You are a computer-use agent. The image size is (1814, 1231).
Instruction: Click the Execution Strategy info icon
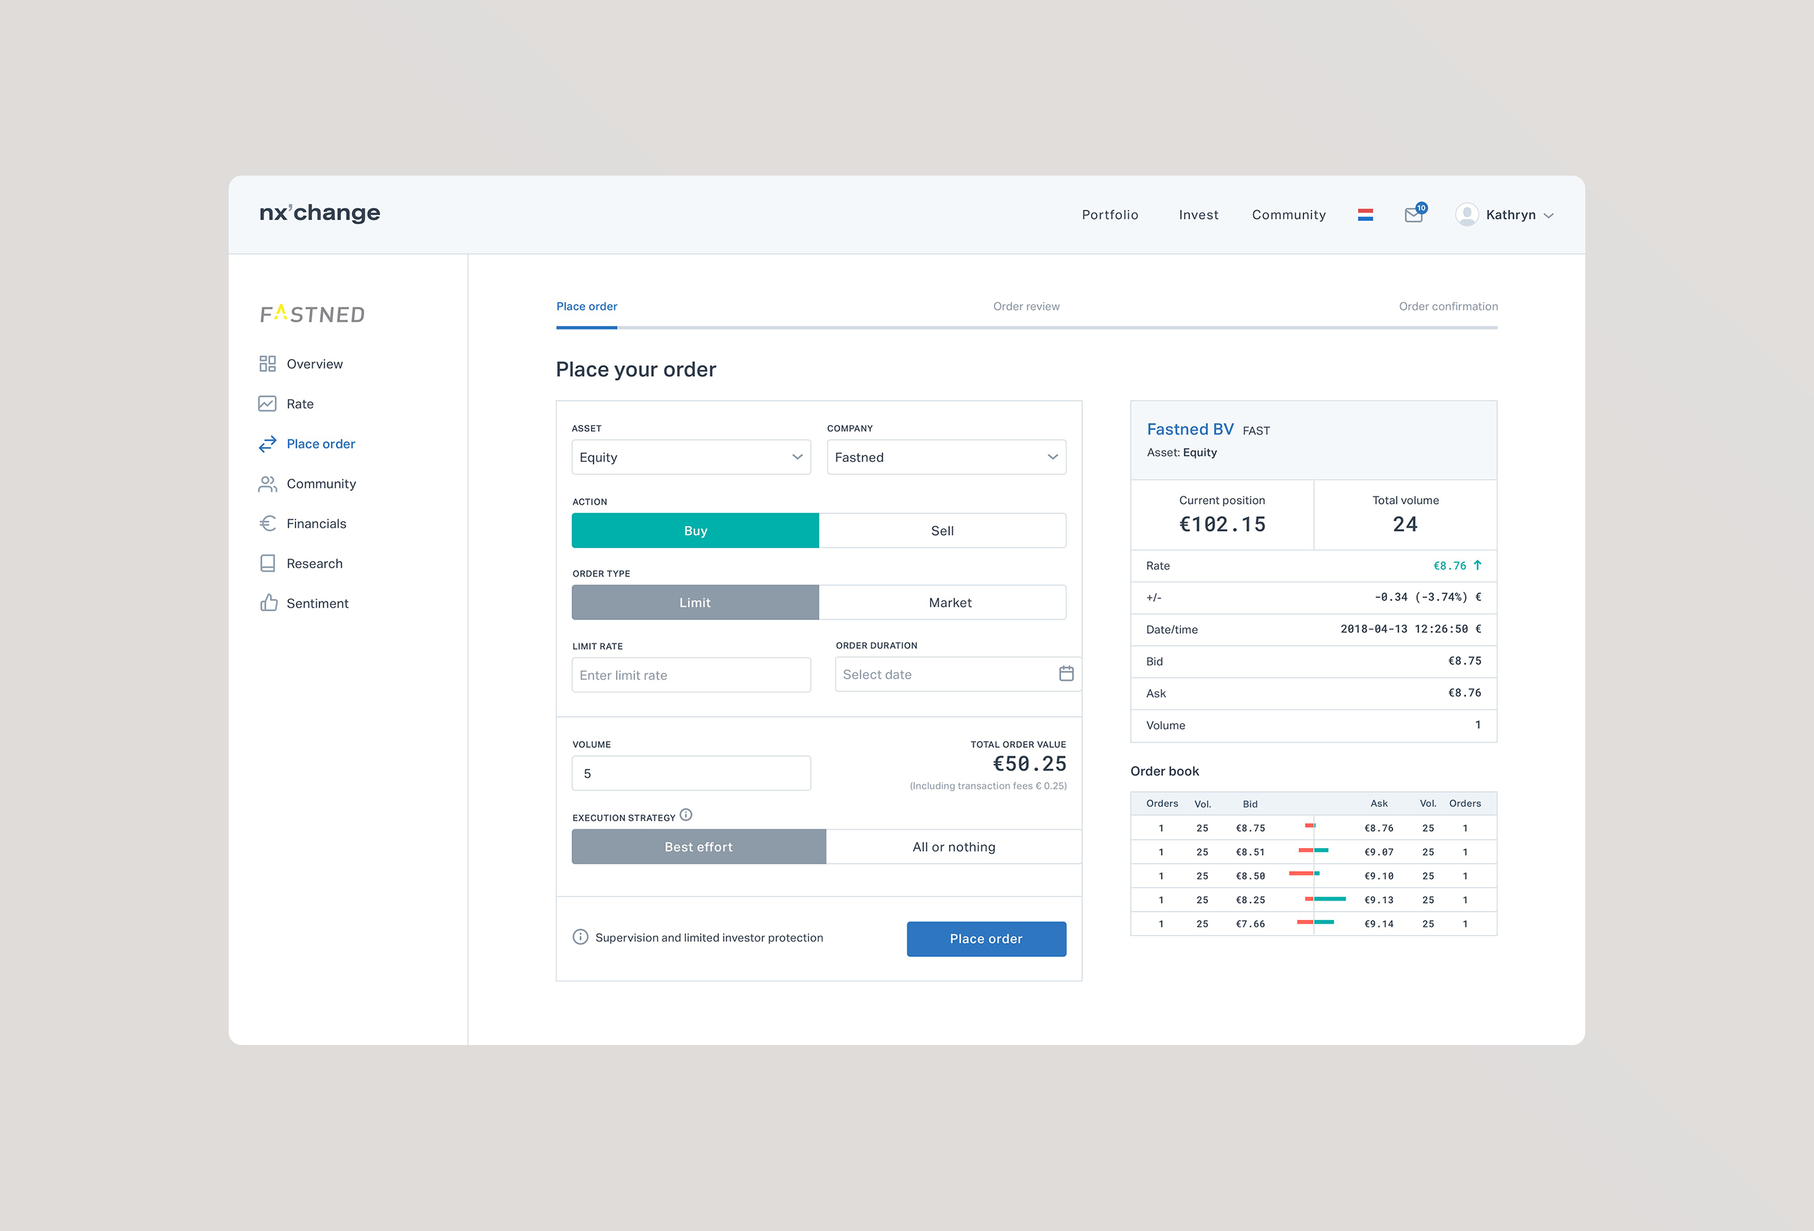pos(686,815)
